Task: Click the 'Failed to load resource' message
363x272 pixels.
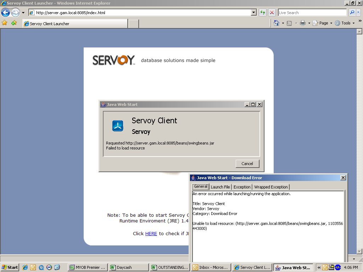Action: tap(125, 148)
